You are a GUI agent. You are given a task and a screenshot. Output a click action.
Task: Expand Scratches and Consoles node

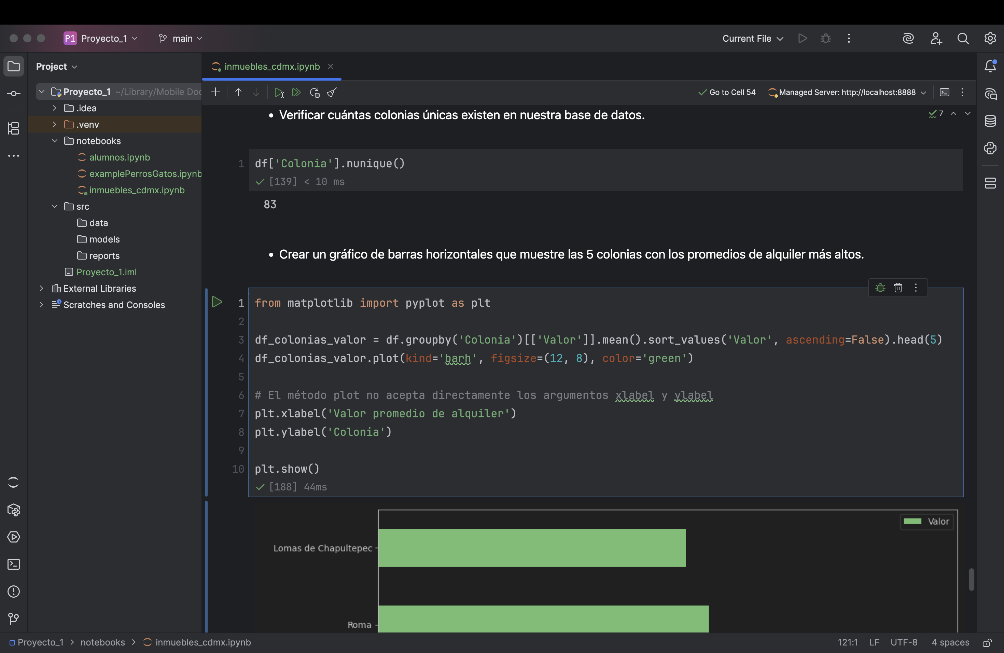coord(41,305)
